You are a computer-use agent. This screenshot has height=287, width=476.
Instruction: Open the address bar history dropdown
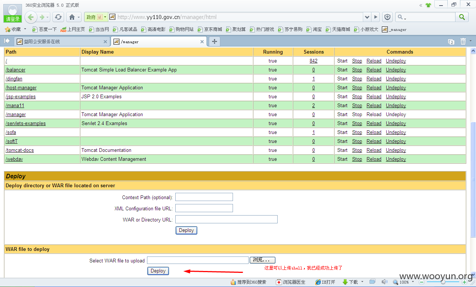[x=367, y=17]
